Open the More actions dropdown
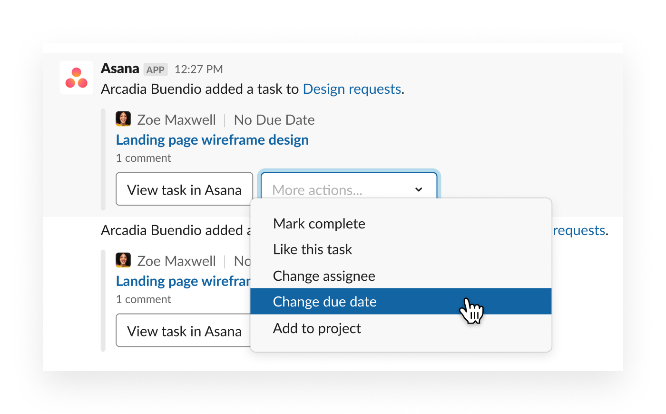 point(349,186)
